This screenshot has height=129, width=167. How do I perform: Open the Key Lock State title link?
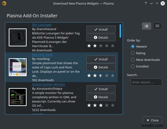point(42,55)
